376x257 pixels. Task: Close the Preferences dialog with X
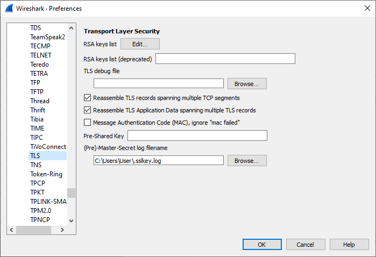click(367, 8)
